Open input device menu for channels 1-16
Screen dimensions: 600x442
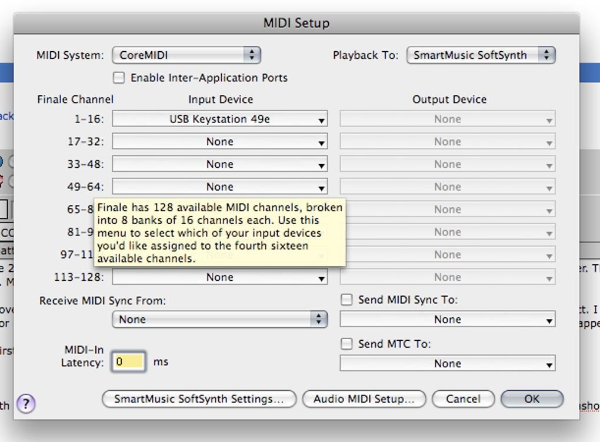pyautogui.click(x=219, y=119)
